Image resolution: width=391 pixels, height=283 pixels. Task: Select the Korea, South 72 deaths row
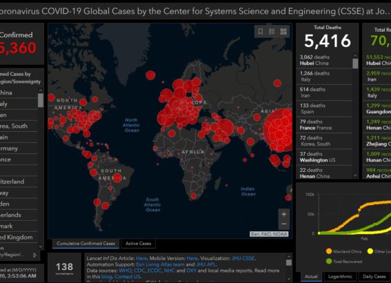[324, 141]
